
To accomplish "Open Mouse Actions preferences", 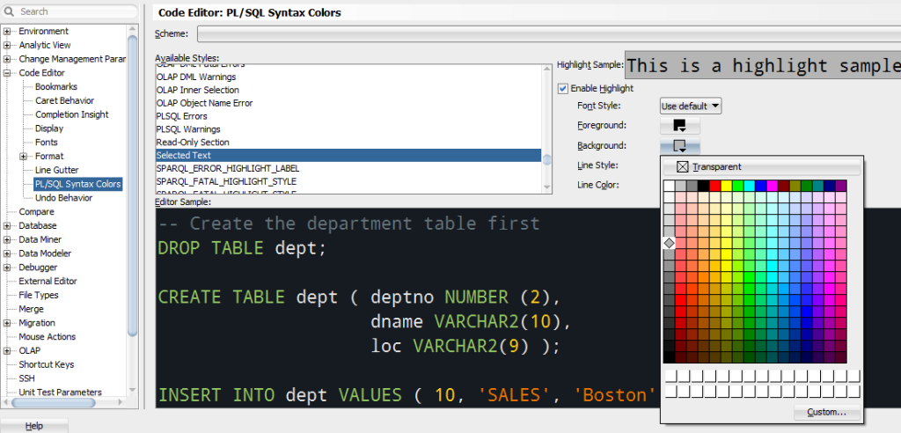I will (48, 336).
